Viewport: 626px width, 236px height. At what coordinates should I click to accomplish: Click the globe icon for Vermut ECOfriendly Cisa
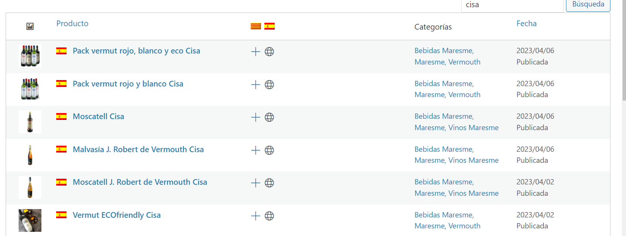(x=269, y=216)
